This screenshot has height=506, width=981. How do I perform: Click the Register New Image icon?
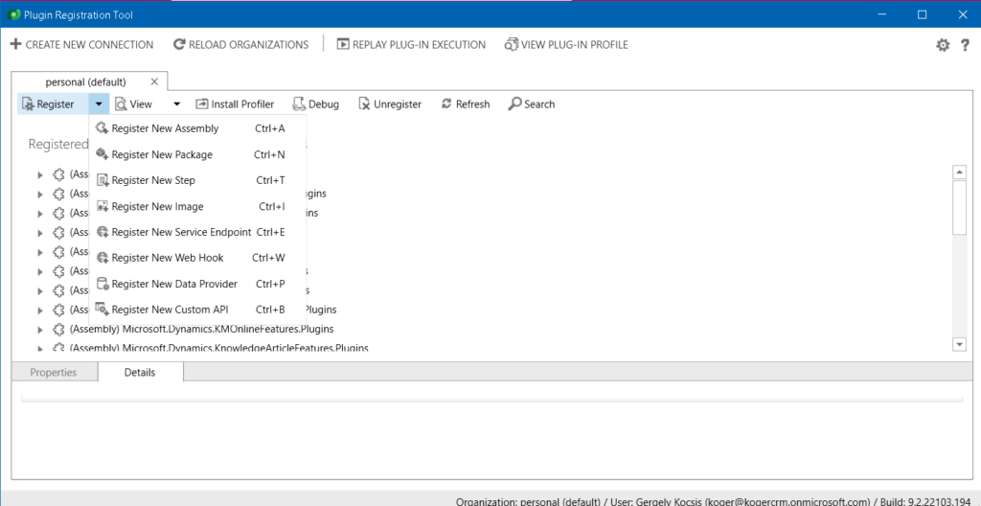[x=103, y=206]
